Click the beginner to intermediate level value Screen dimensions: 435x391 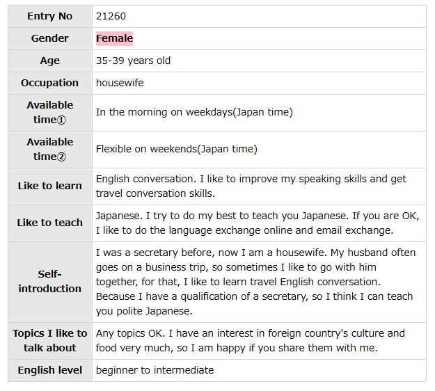(155, 370)
